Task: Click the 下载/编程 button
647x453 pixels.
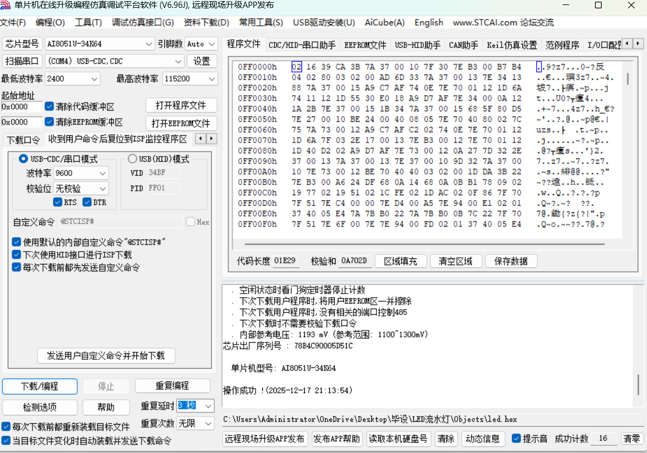Action: coord(39,386)
